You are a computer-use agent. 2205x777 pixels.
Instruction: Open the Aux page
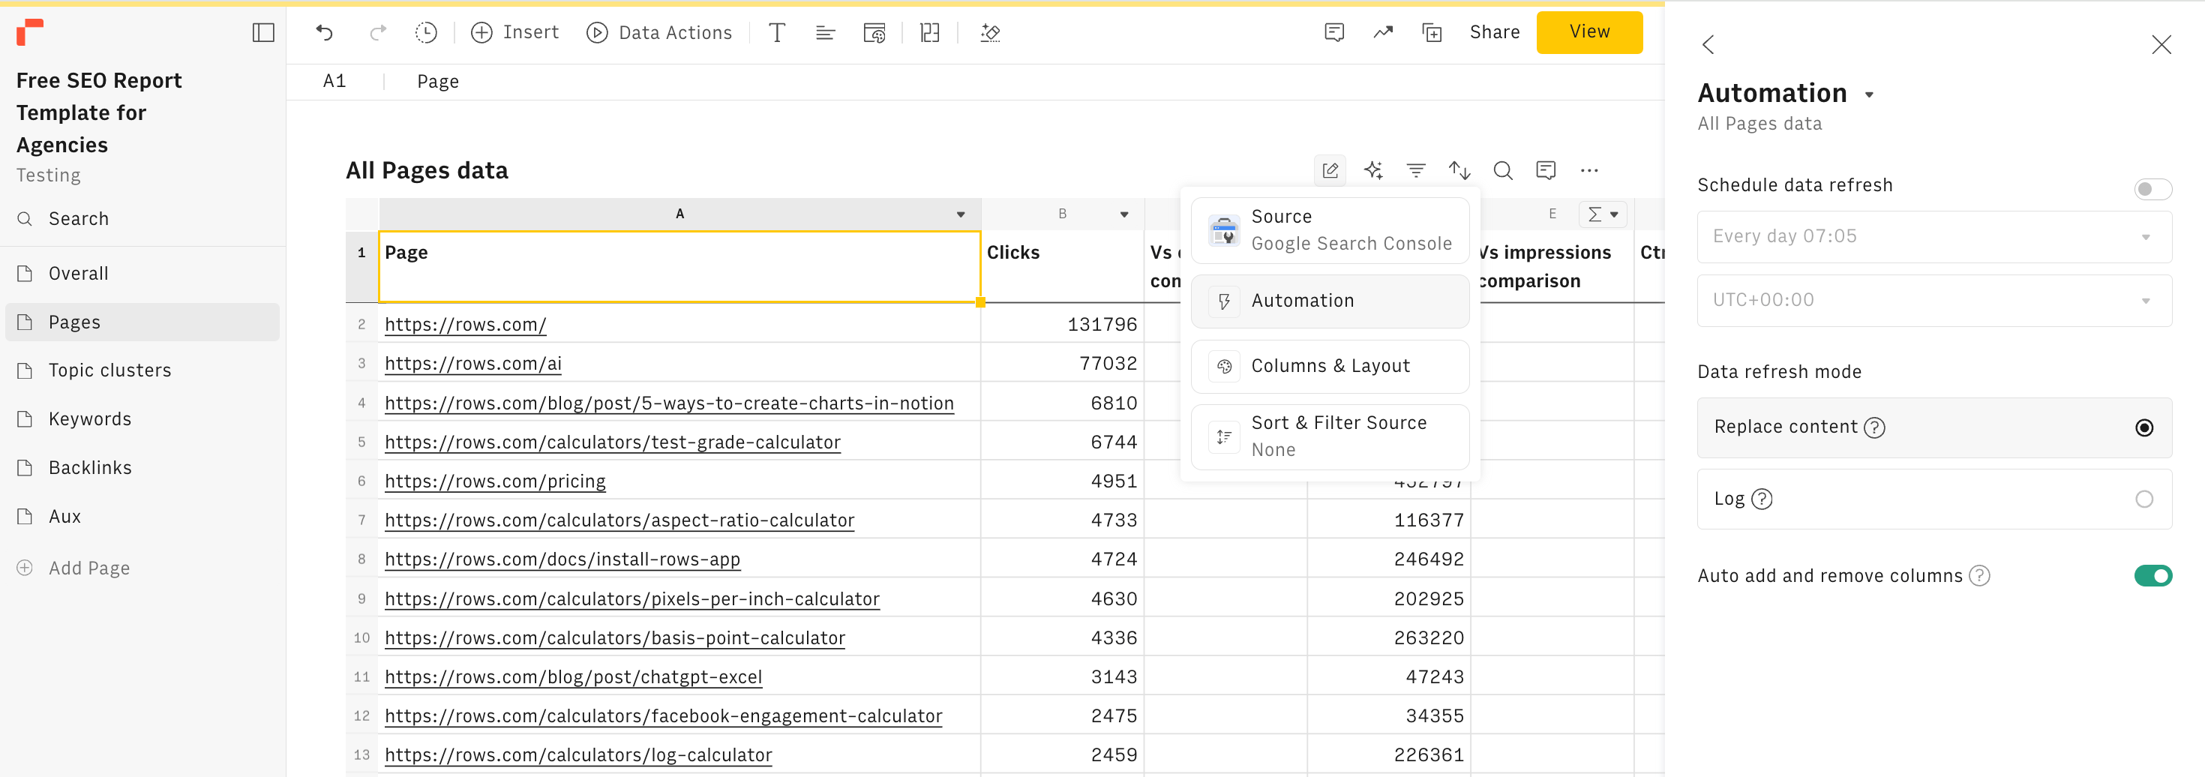coord(142,517)
